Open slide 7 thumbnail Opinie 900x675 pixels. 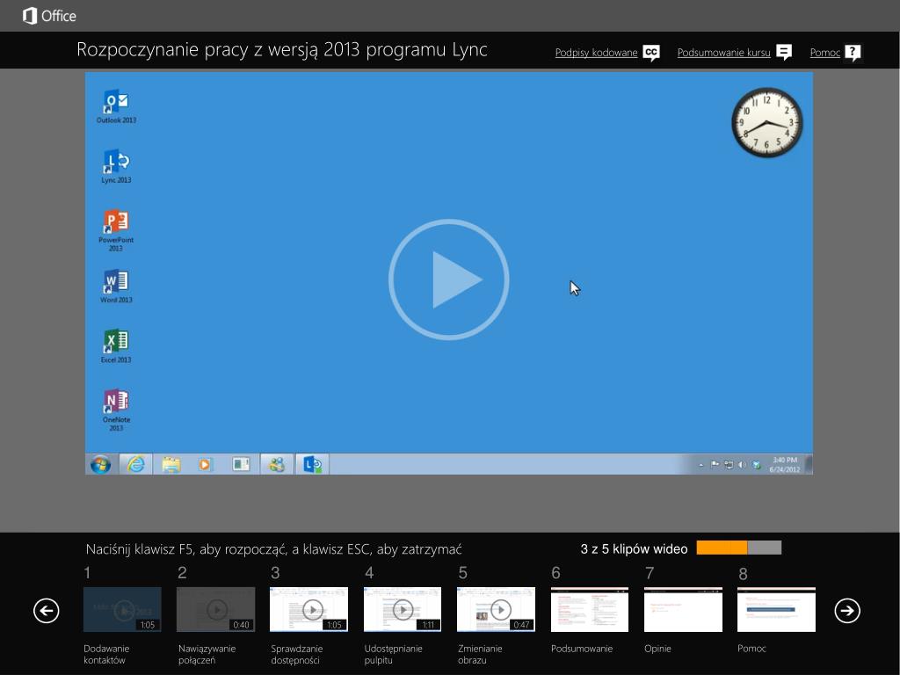tap(683, 609)
